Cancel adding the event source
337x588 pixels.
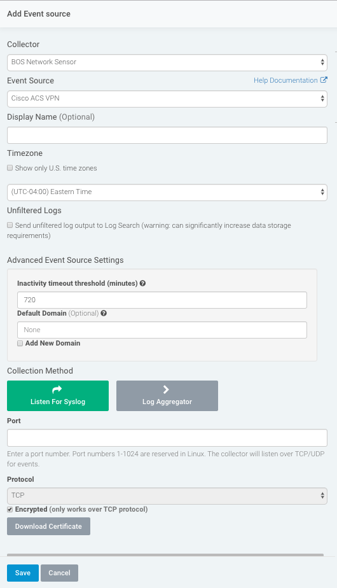point(59,573)
